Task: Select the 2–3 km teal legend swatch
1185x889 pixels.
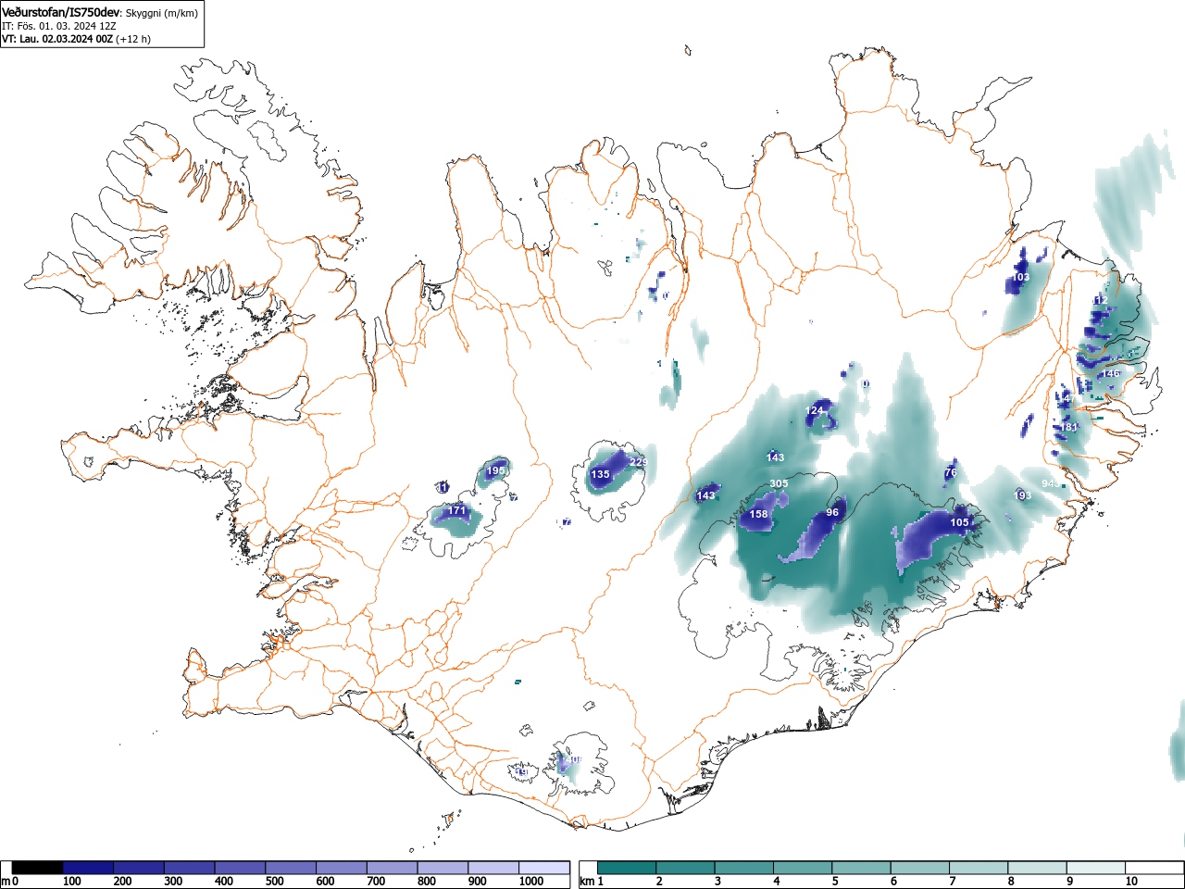Action: coord(687,868)
